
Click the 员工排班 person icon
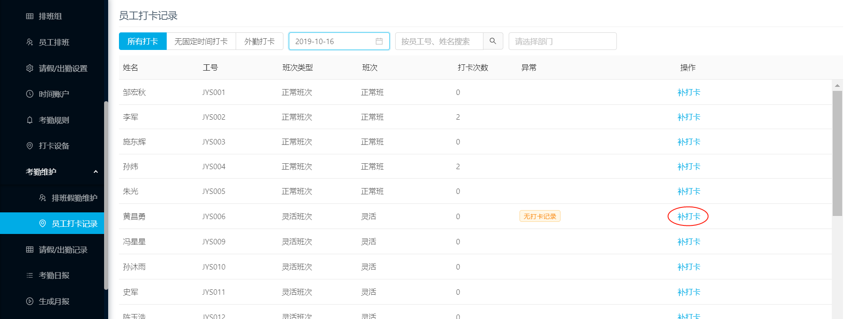coord(30,42)
